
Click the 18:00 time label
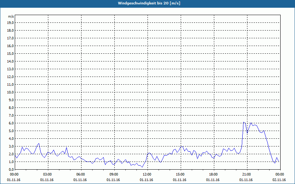[214, 174]
